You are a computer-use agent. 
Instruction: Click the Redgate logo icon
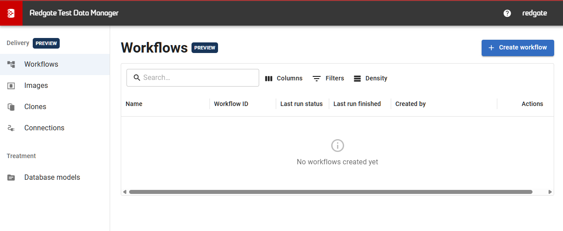point(11,13)
